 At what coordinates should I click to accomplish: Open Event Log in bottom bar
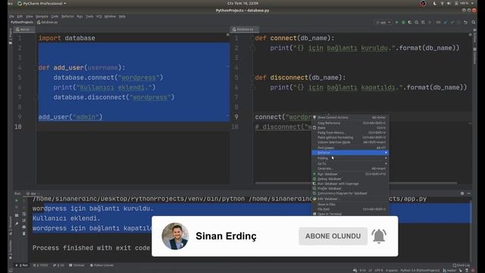click(462, 265)
